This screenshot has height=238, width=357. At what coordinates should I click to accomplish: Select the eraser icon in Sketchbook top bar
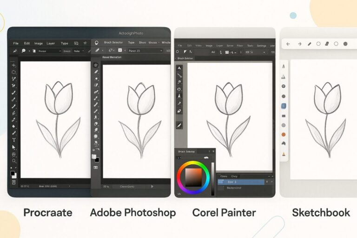pyautogui.click(x=327, y=44)
